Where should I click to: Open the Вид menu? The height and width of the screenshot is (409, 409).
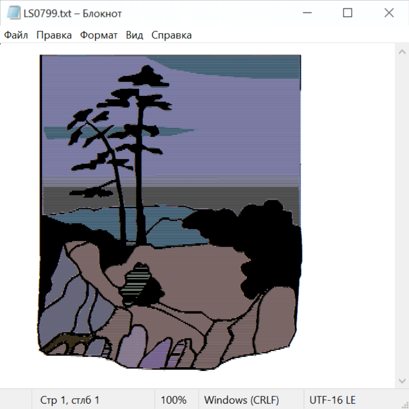tap(135, 35)
